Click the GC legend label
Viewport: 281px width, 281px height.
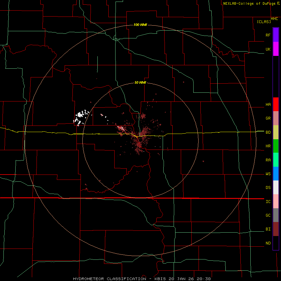(268, 215)
